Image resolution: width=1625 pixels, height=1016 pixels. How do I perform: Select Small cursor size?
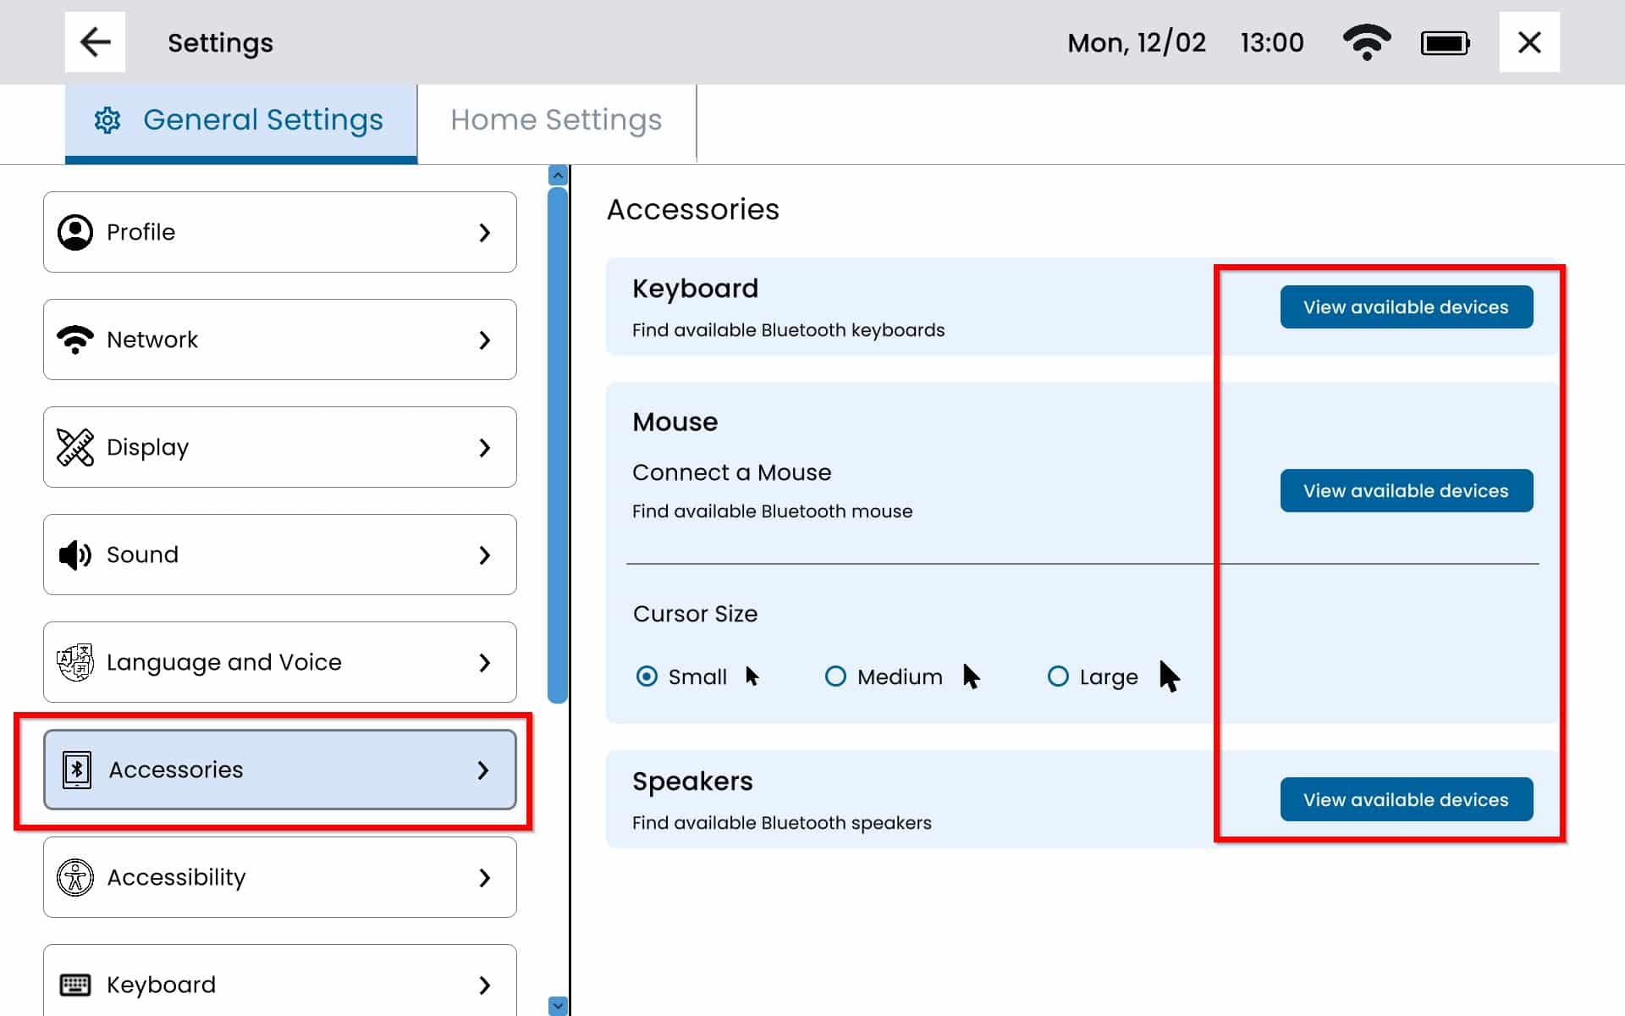point(647,676)
